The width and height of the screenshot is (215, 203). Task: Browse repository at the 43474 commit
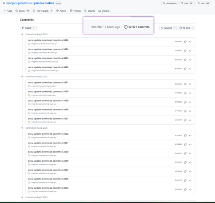coord(190,51)
